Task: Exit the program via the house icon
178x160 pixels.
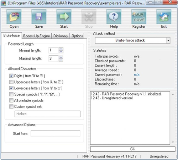Action: pos(164,17)
